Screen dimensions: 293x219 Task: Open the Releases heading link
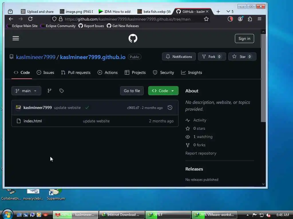click(194, 169)
